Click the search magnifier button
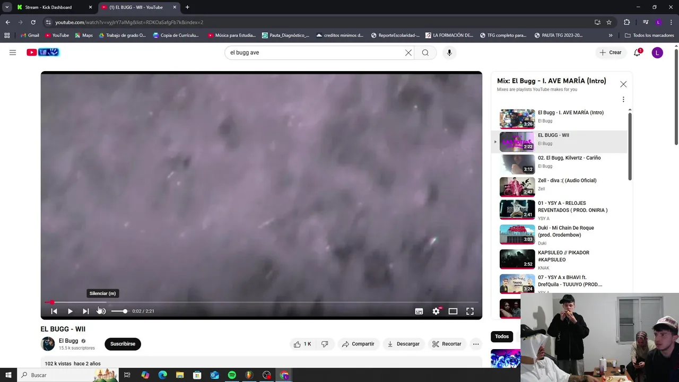The height and width of the screenshot is (382, 679). (425, 53)
